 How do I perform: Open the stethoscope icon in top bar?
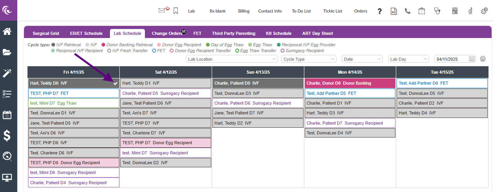(437, 11)
